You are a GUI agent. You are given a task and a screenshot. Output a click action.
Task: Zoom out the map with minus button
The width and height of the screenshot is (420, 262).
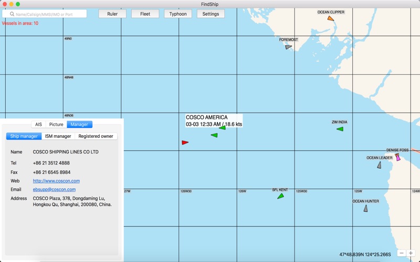(x=401, y=253)
